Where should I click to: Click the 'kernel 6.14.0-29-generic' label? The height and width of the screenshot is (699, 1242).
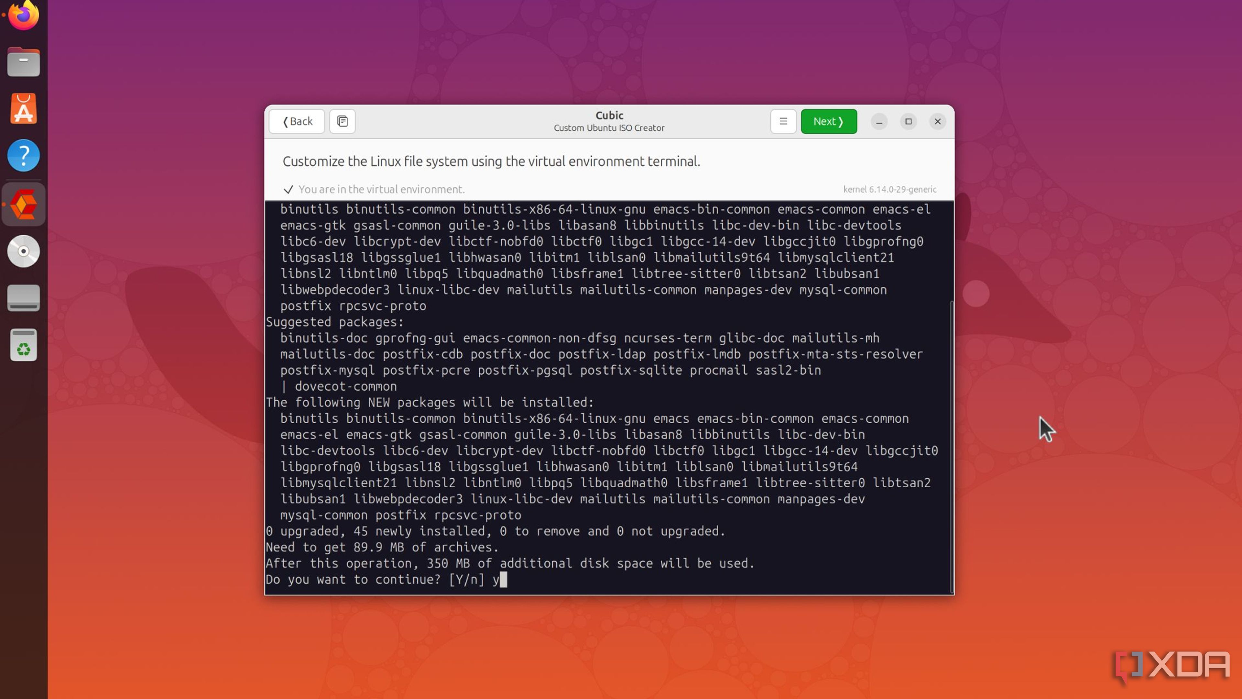(x=889, y=189)
